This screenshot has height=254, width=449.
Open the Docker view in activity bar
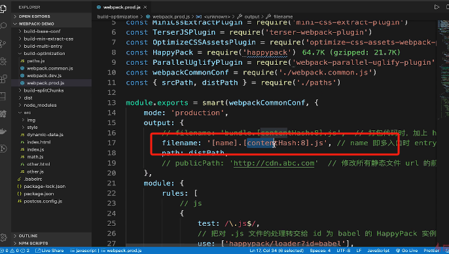3,131
